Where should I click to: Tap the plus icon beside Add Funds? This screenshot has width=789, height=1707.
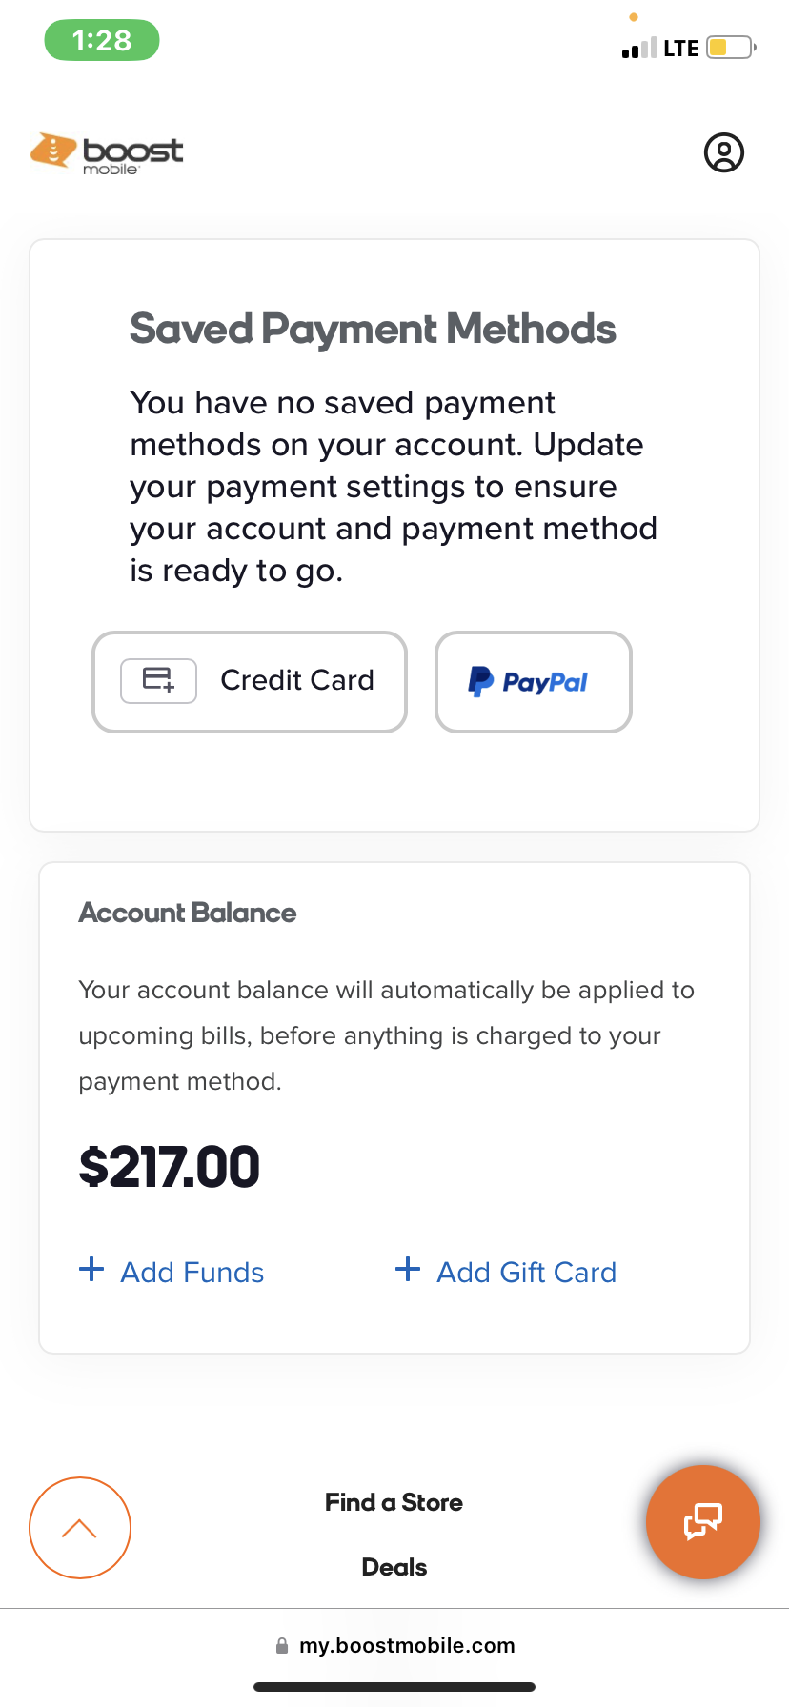(91, 1270)
